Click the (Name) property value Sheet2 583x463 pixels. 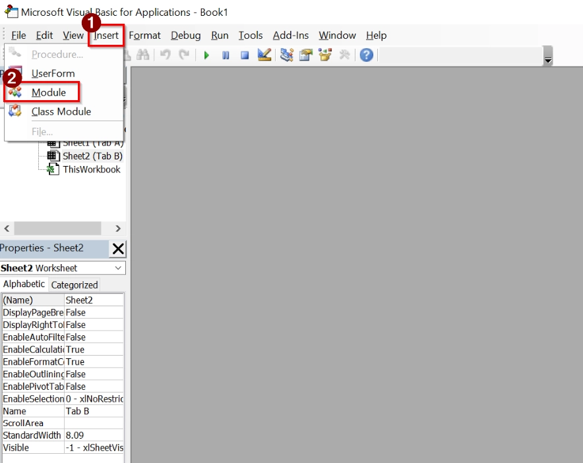click(94, 300)
